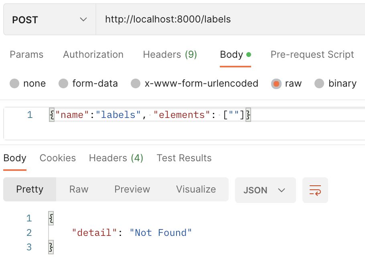365x280 pixels.
Task: Click the Visualize response option
Action: [x=195, y=189]
